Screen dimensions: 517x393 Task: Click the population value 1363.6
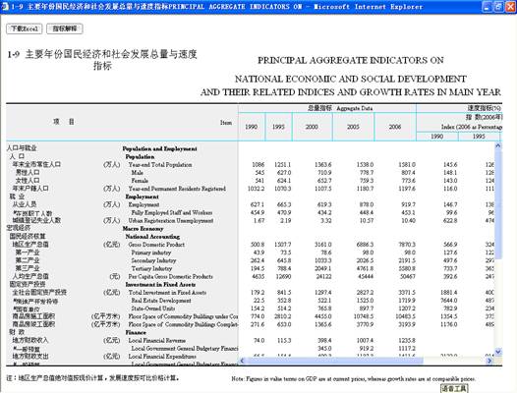click(x=323, y=165)
